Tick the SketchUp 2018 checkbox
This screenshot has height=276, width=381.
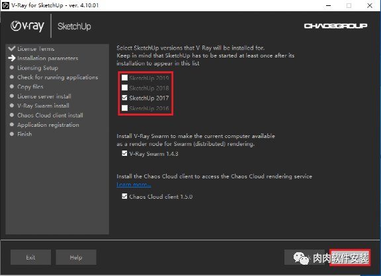tap(124, 88)
